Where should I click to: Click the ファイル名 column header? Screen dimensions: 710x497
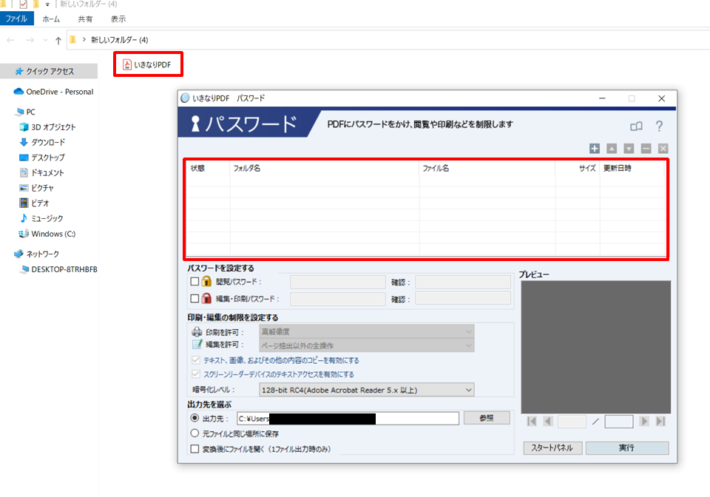pyautogui.click(x=487, y=169)
